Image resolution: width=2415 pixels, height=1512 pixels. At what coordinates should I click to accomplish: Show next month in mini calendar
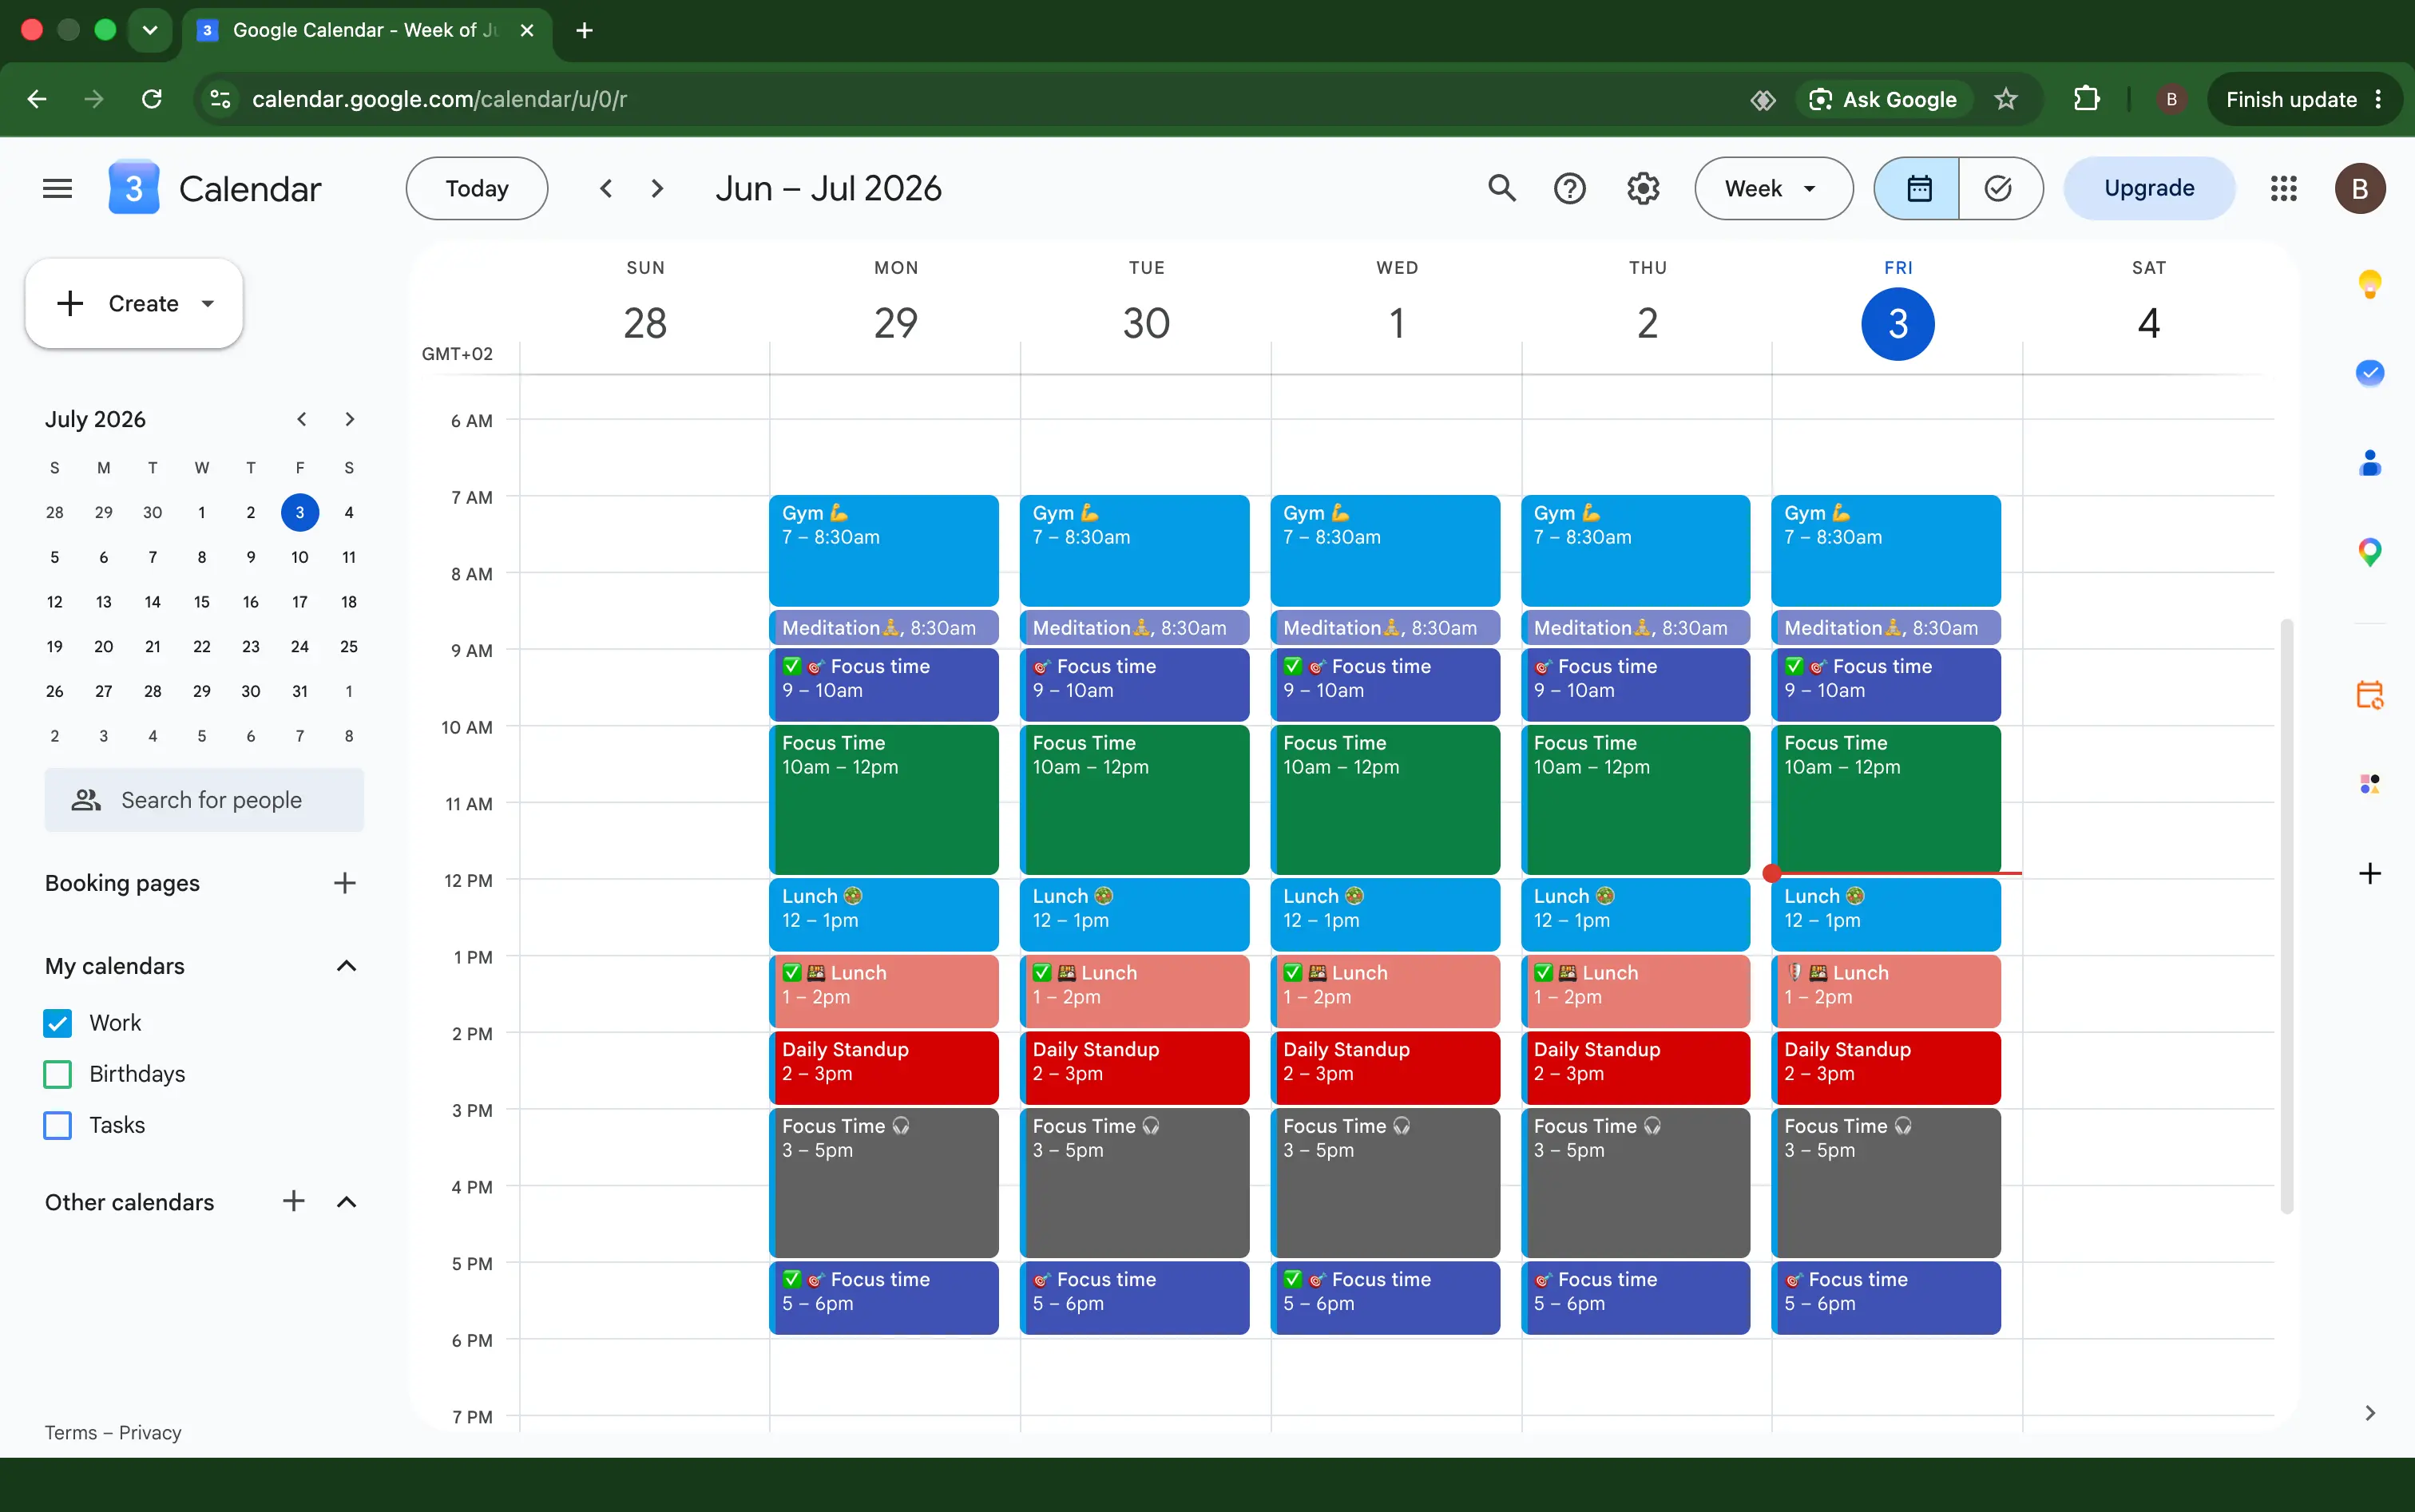tap(349, 419)
